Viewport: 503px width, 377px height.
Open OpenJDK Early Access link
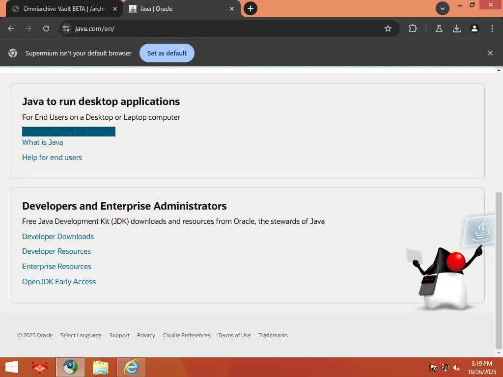59,281
